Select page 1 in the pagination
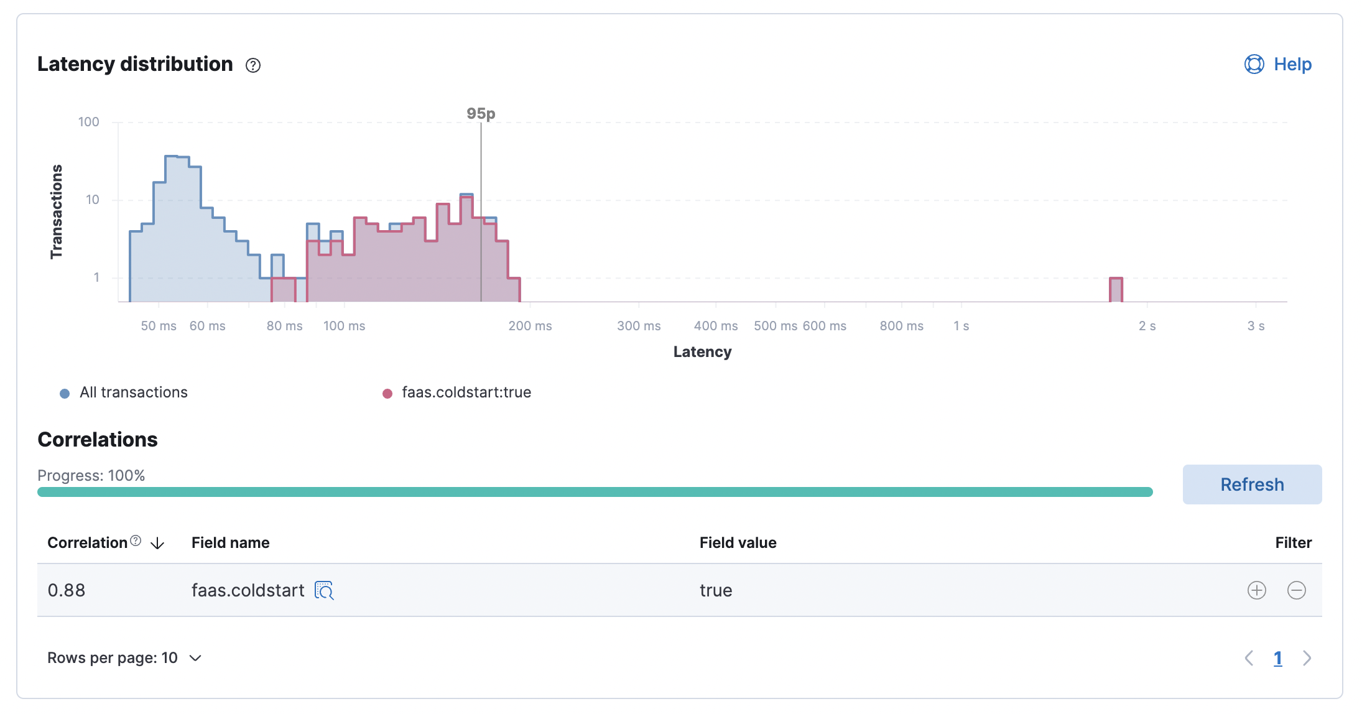 1278,657
